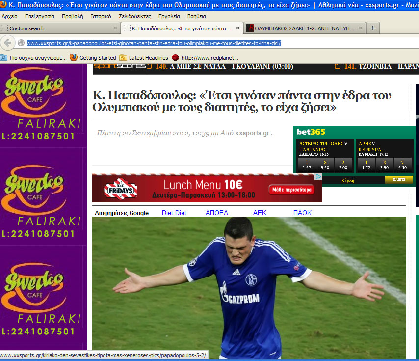Click the AdChoices icon on the Fridays banner
This screenshot has height=361, width=419.
(318, 176)
